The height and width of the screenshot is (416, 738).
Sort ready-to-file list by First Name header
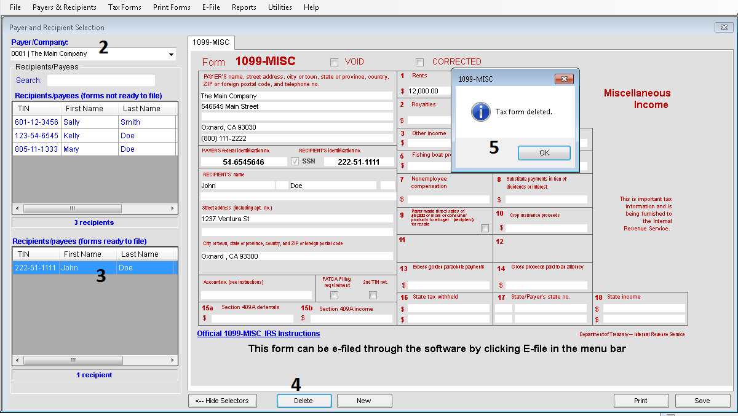89,254
